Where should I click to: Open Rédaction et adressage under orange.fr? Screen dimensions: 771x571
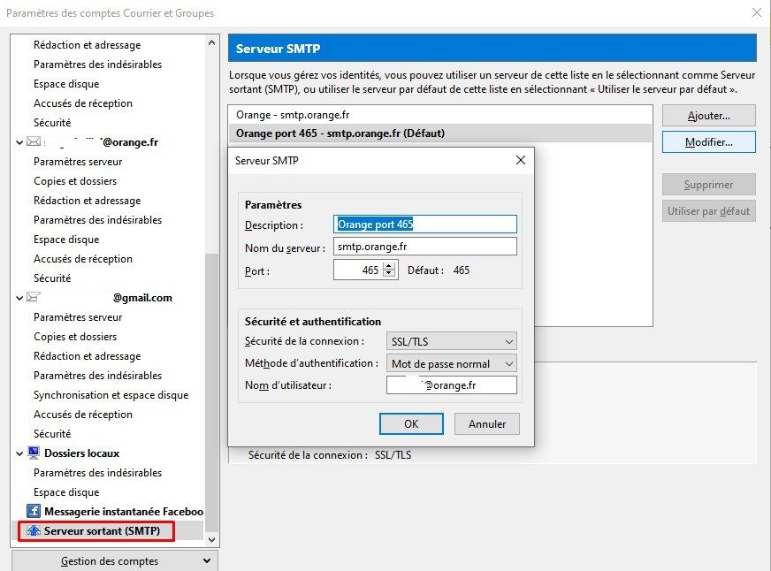pyautogui.click(x=87, y=201)
